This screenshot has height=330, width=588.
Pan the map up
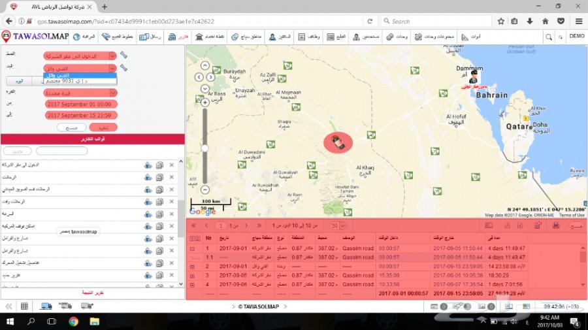click(x=204, y=65)
